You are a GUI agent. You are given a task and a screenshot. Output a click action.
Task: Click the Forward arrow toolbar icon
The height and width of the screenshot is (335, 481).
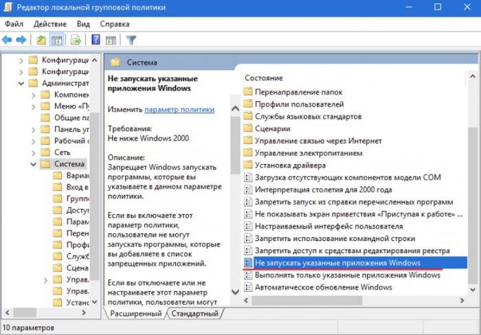click(22, 40)
